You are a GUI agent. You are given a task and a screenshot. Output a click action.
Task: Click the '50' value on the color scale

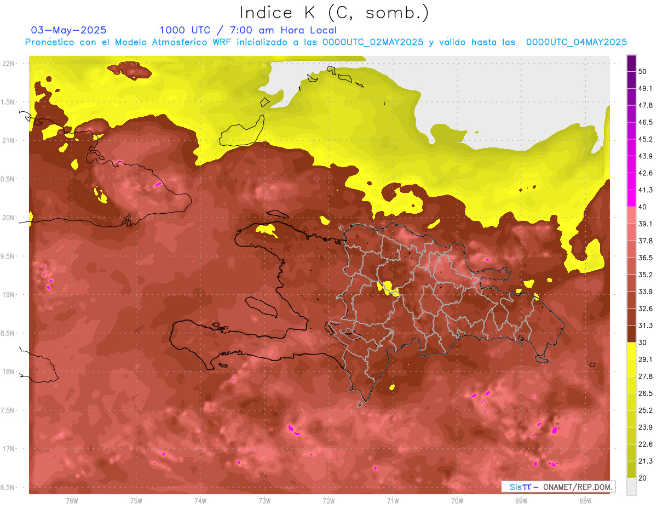(x=643, y=71)
